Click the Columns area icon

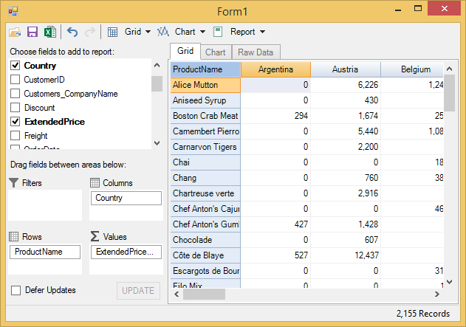coord(95,182)
